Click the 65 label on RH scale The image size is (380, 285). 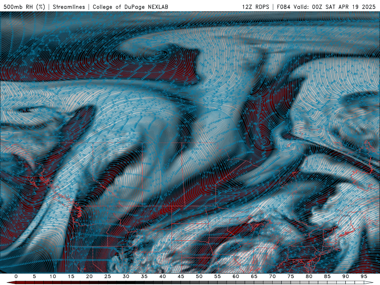(x=254, y=276)
